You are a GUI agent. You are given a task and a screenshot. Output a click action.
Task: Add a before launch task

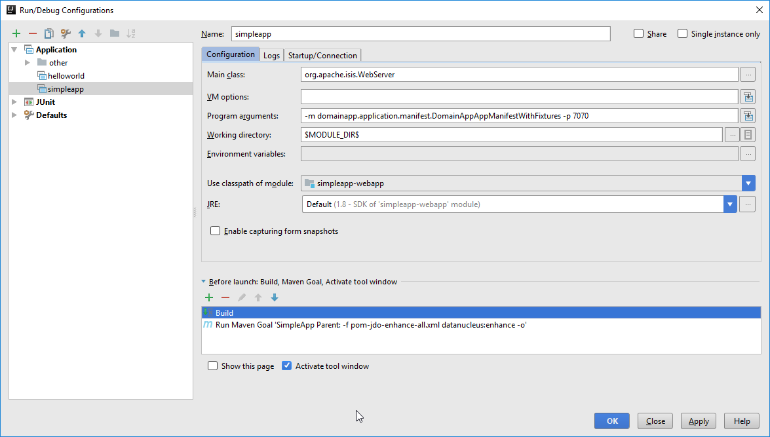pyautogui.click(x=209, y=297)
